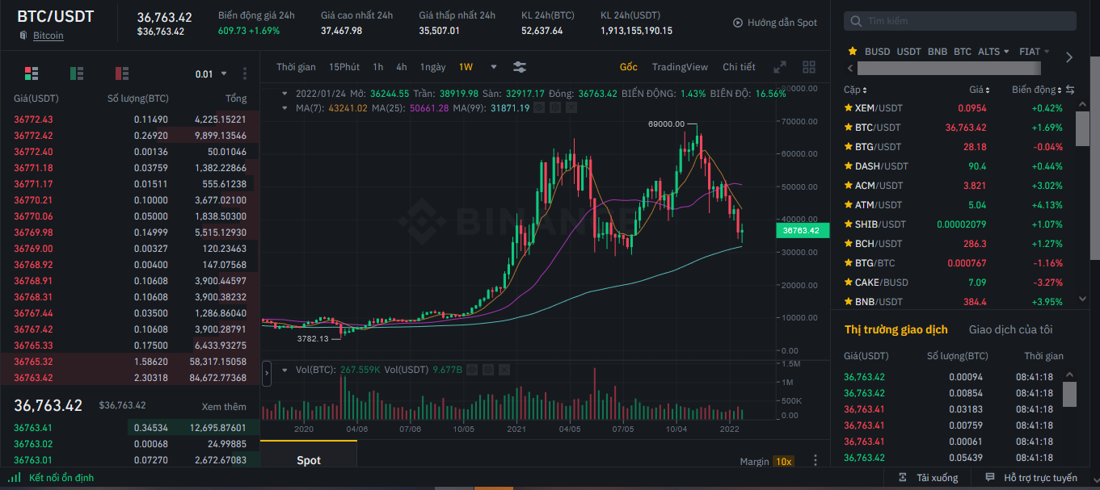Click recent trades vertical scrollbar
This screenshot has width=1100, height=490.
tap(1069, 394)
